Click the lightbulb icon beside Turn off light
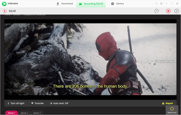This screenshot has height=115, width=181. (8, 103)
